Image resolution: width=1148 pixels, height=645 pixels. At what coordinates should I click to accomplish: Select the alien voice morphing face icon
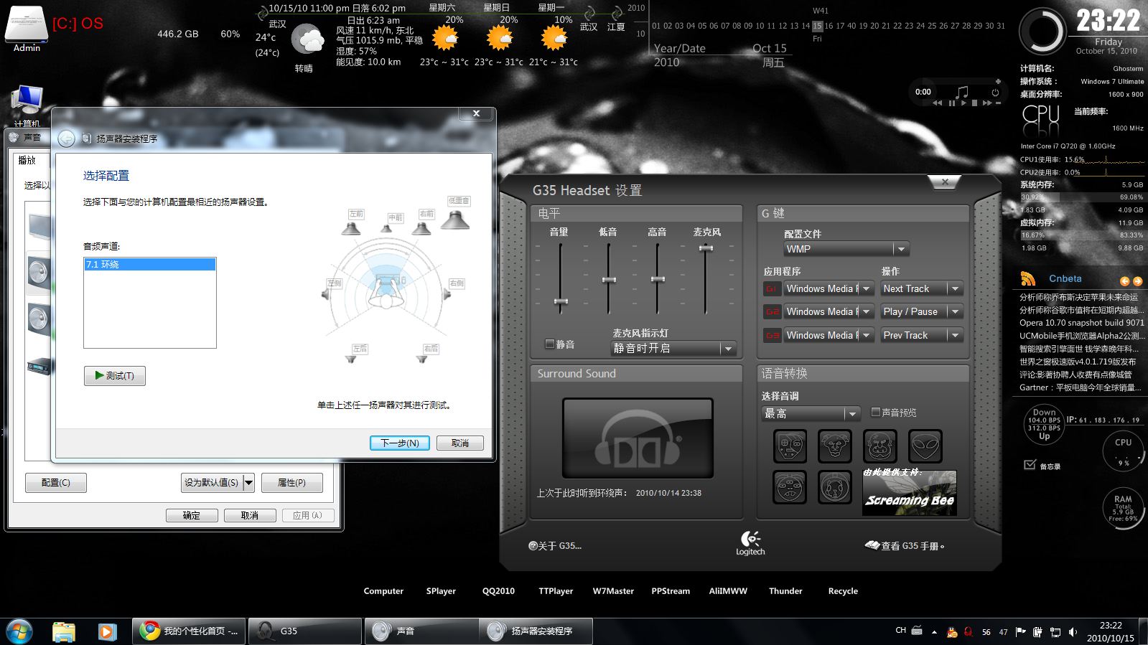(x=925, y=446)
